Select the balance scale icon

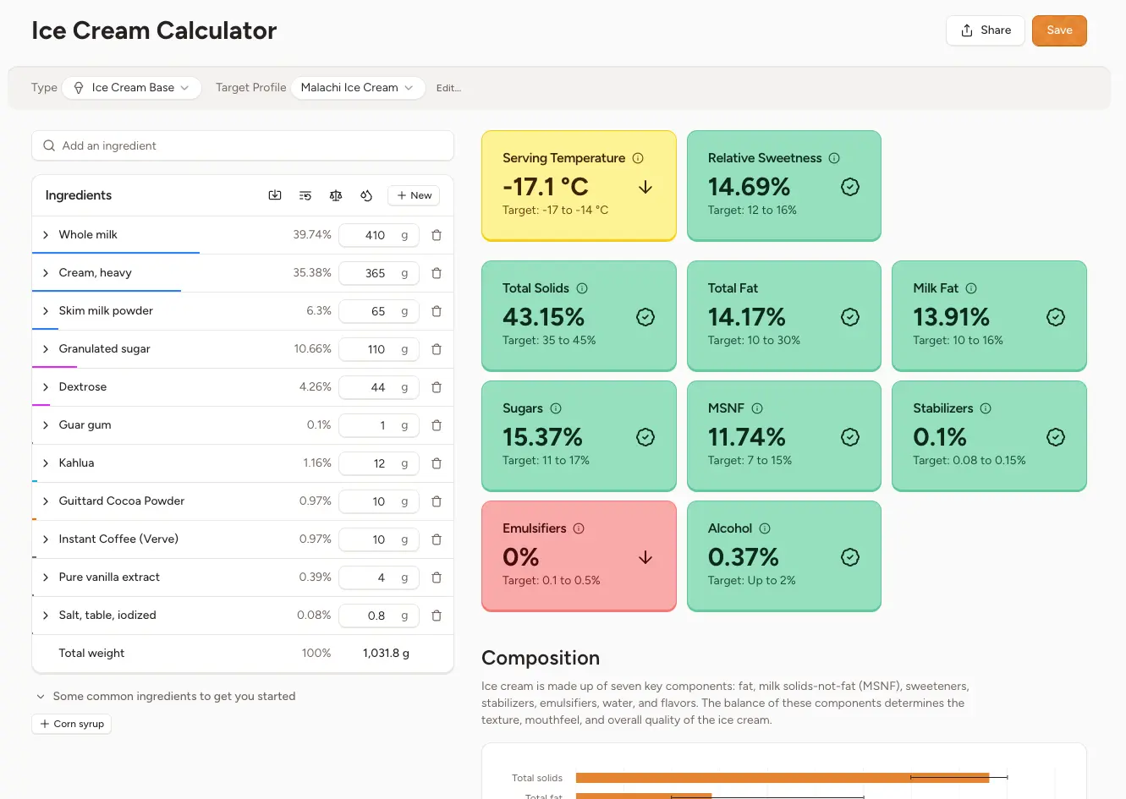point(336,195)
